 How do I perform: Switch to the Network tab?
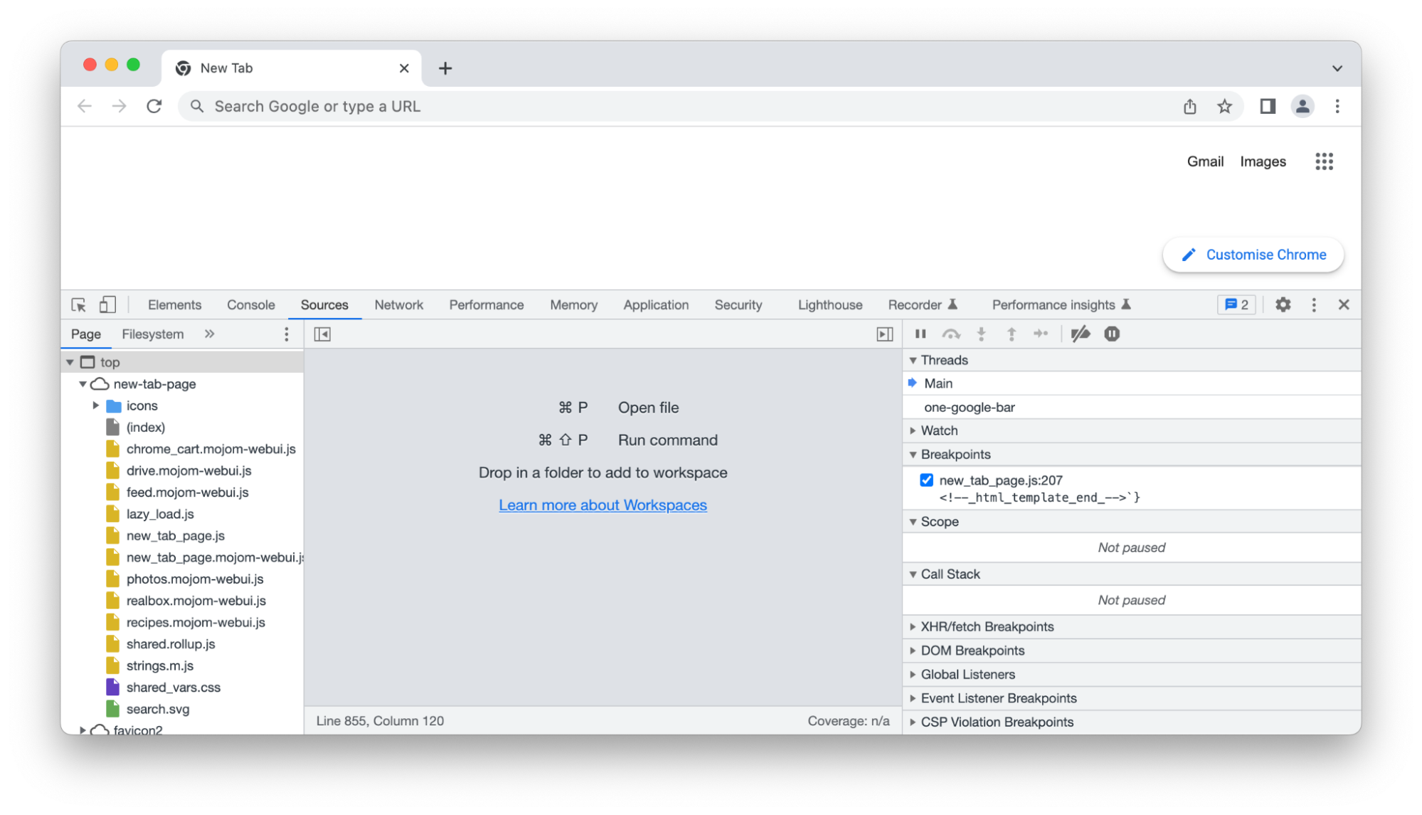(x=398, y=305)
